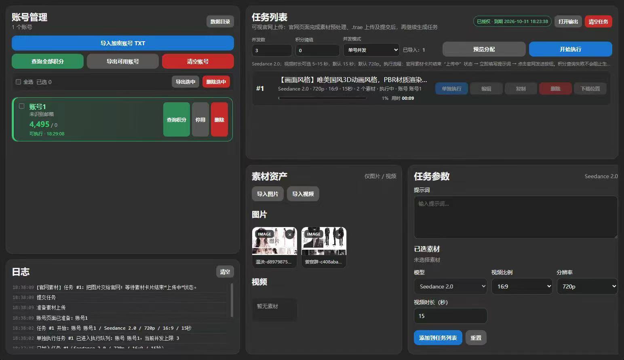Viewport: 624px width, 360px height.
Task: Select the 温决-d8979875 image thumbnail
Action: pos(274,247)
